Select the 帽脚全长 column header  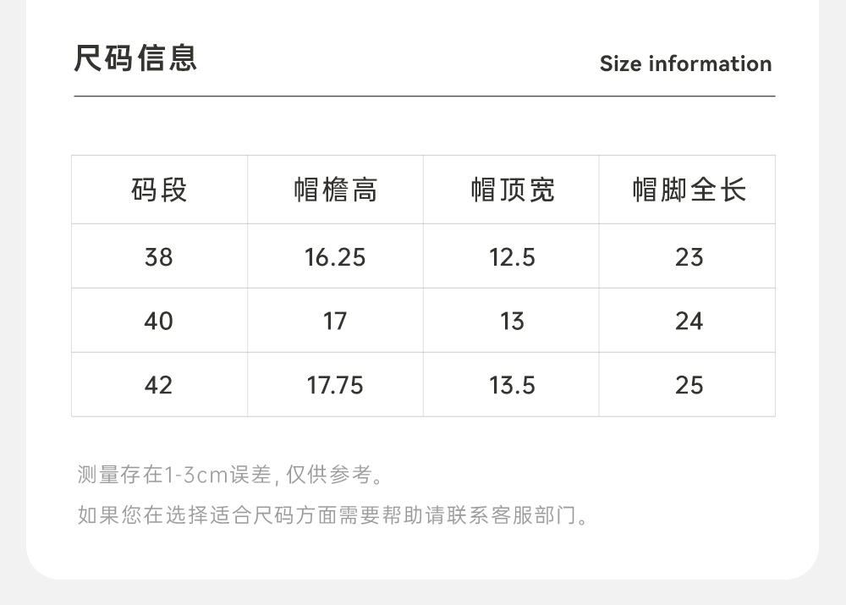[689, 190]
